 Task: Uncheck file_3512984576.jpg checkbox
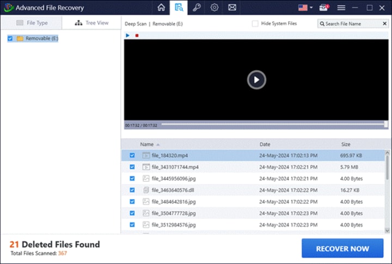click(x=132, y=225)
